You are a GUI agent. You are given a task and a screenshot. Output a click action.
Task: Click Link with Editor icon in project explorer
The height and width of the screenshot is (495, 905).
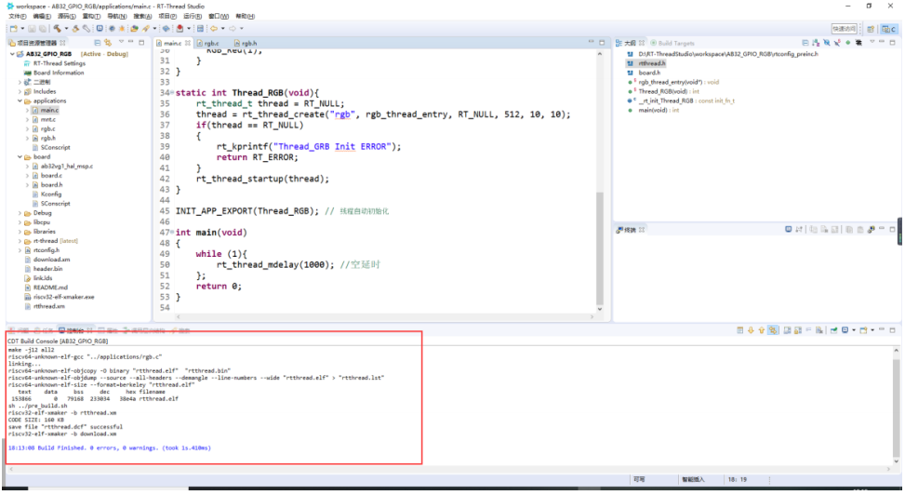[x=108, y=43]
